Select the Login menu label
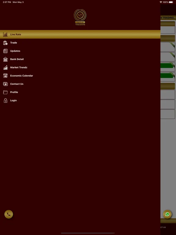Screen dimensions: 176x235 point(13,100)
